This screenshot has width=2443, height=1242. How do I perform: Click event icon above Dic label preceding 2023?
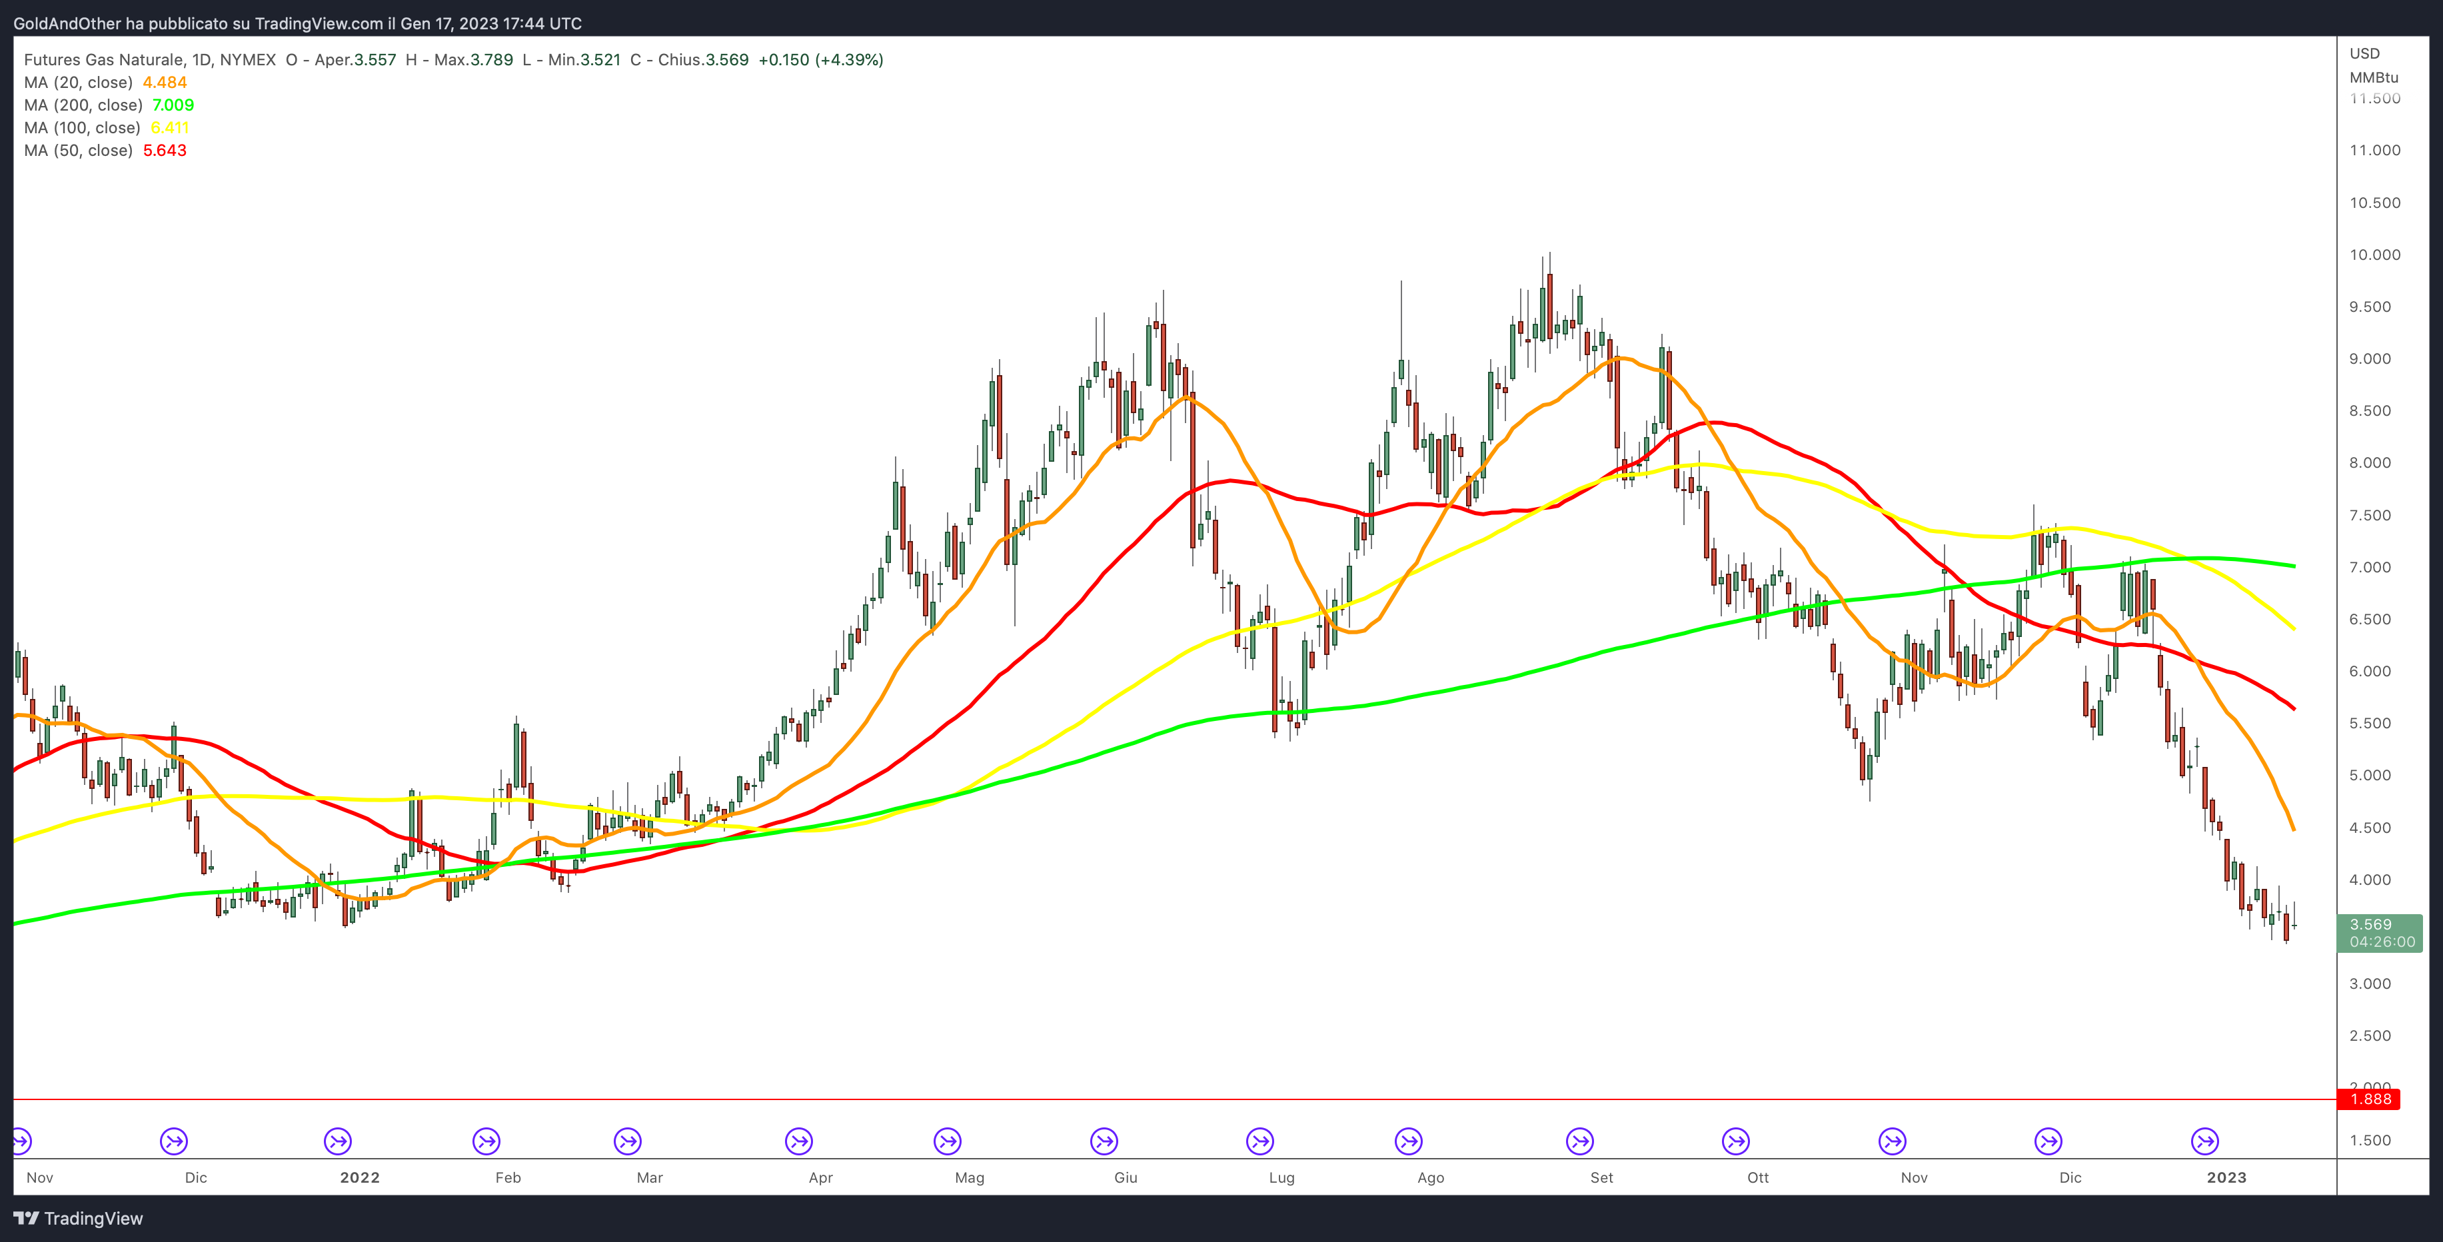(x=2049, y=1141)
